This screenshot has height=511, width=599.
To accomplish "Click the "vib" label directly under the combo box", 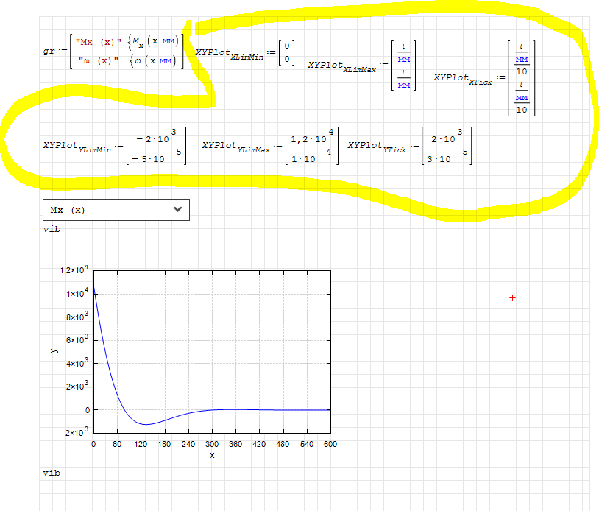I will click(52, 229).
